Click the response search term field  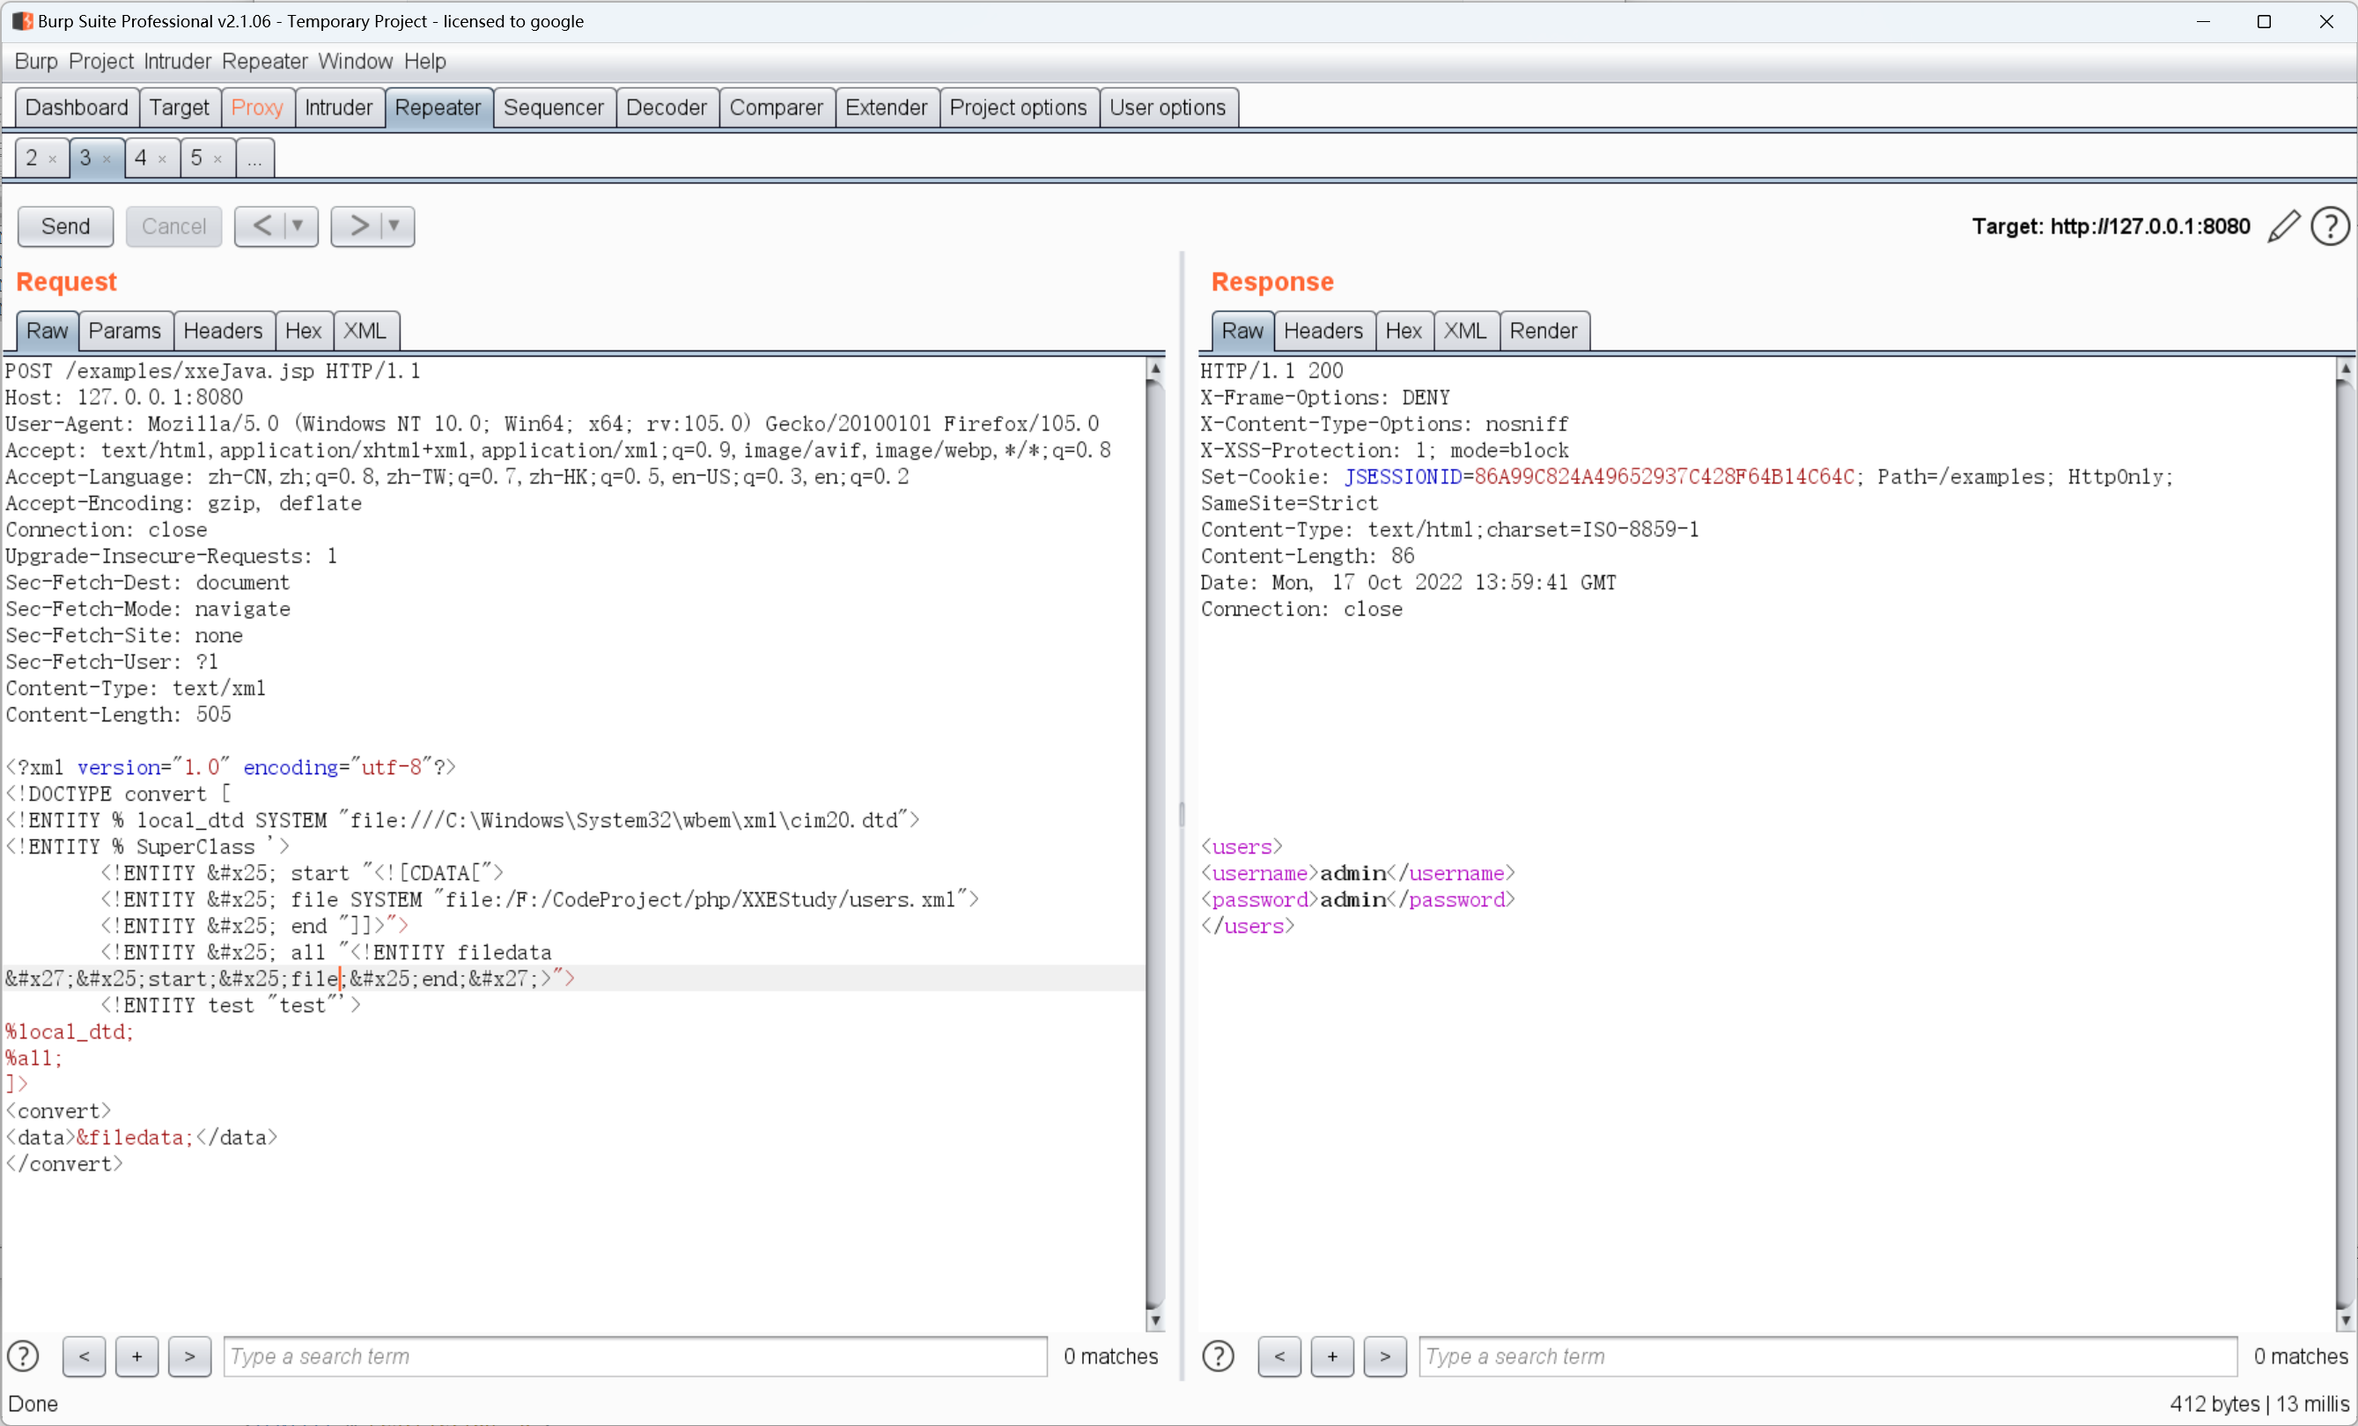pos(1828,1356)
